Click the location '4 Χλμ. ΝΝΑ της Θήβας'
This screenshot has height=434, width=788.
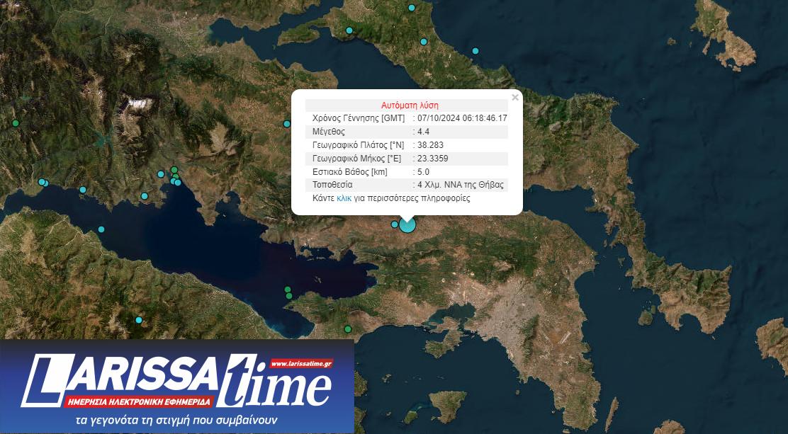pos(461,185)
